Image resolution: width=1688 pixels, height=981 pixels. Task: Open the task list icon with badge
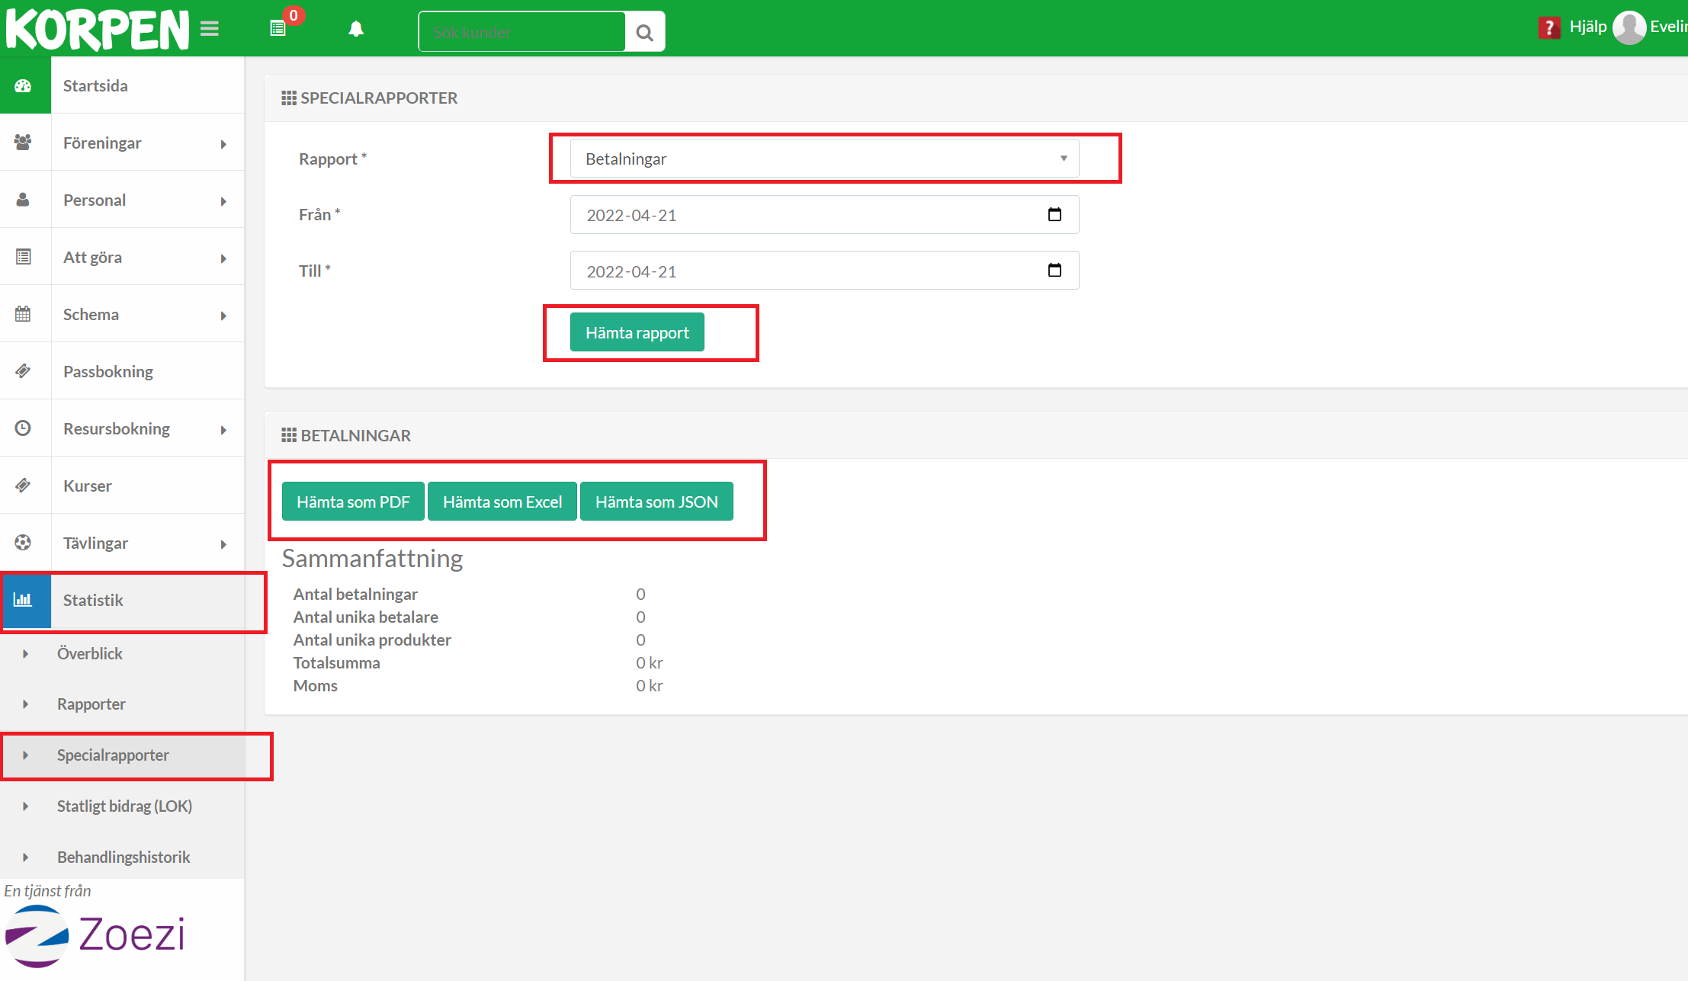[x=278, y=28]
